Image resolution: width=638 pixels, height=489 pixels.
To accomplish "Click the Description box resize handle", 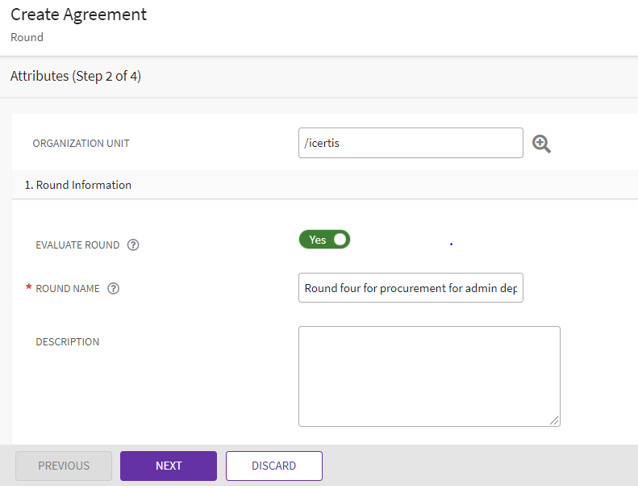I will click(555, 420).
